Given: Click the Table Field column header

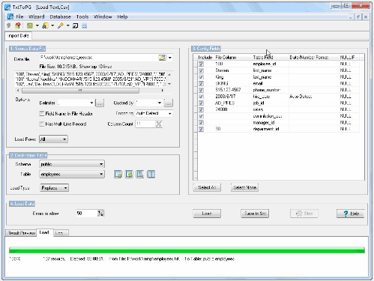Looking at the screenshot, I should (270, 58).
